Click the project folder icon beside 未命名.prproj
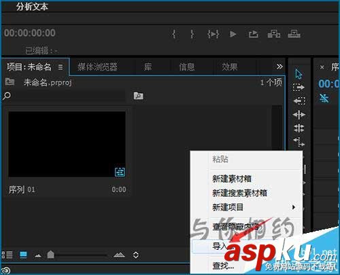340x275 pixels. [10, 81]
